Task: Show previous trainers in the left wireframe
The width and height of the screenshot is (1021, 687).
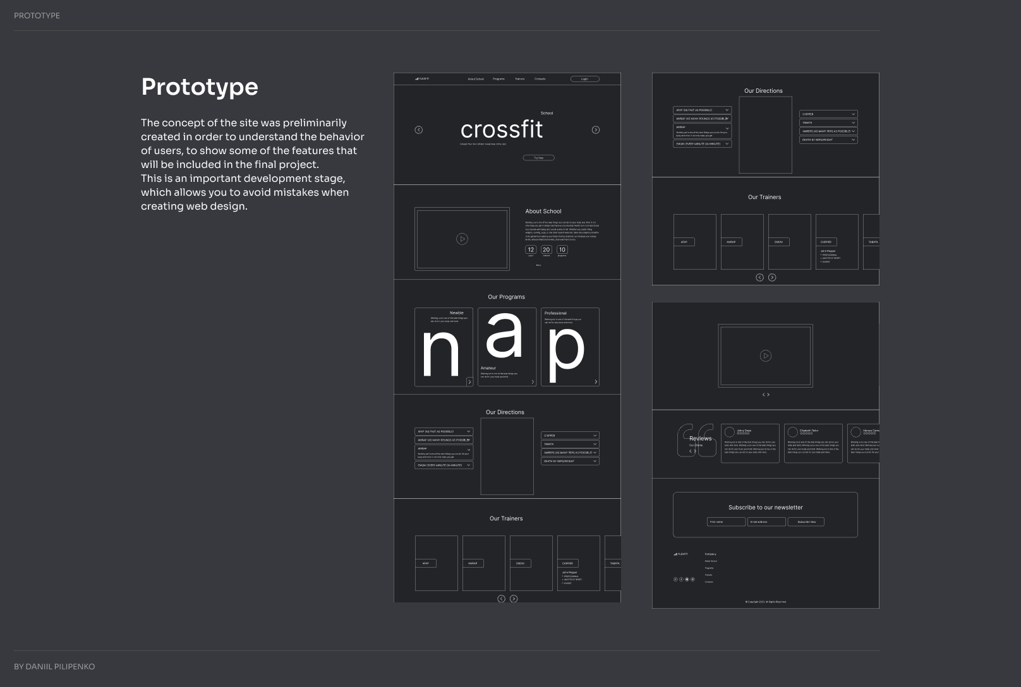Action: (501, 599)
